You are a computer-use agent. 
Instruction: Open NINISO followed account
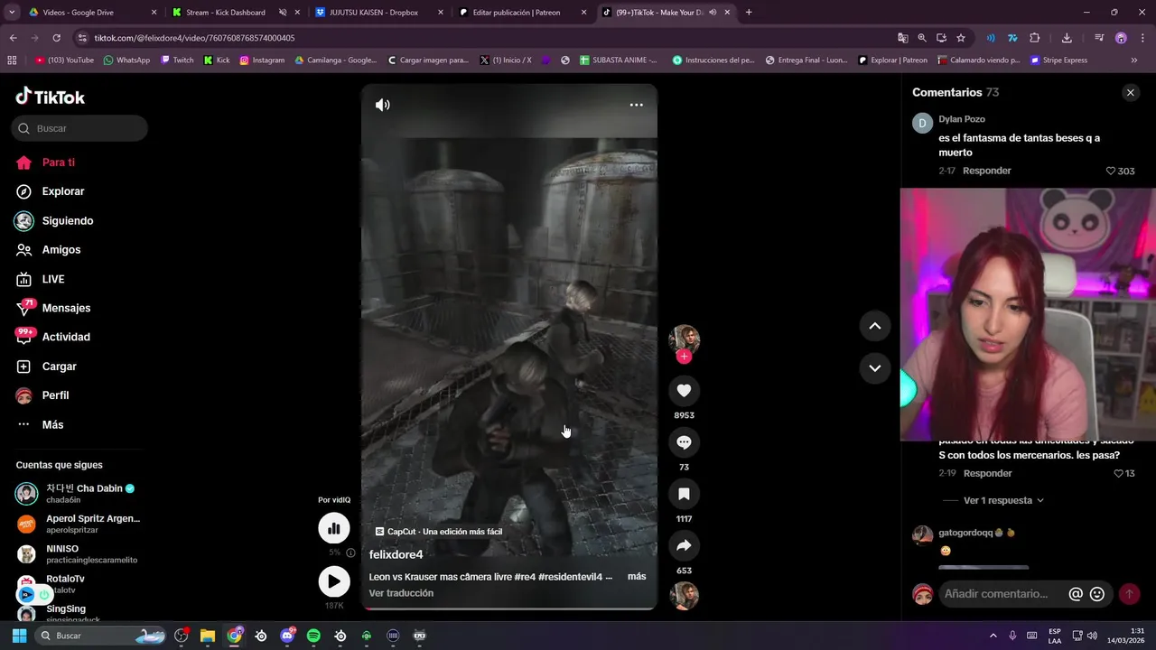click(x=78, y=553)
